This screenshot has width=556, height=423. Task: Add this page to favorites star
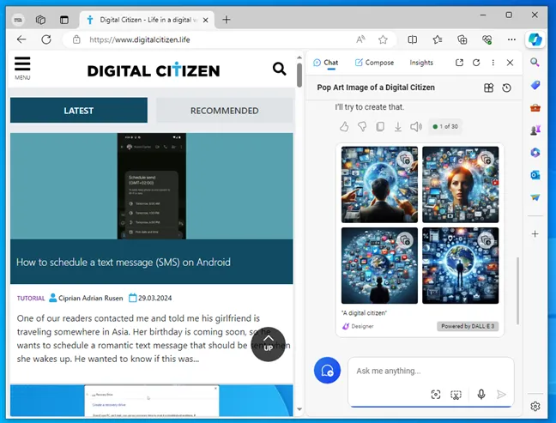coord(383,39)
